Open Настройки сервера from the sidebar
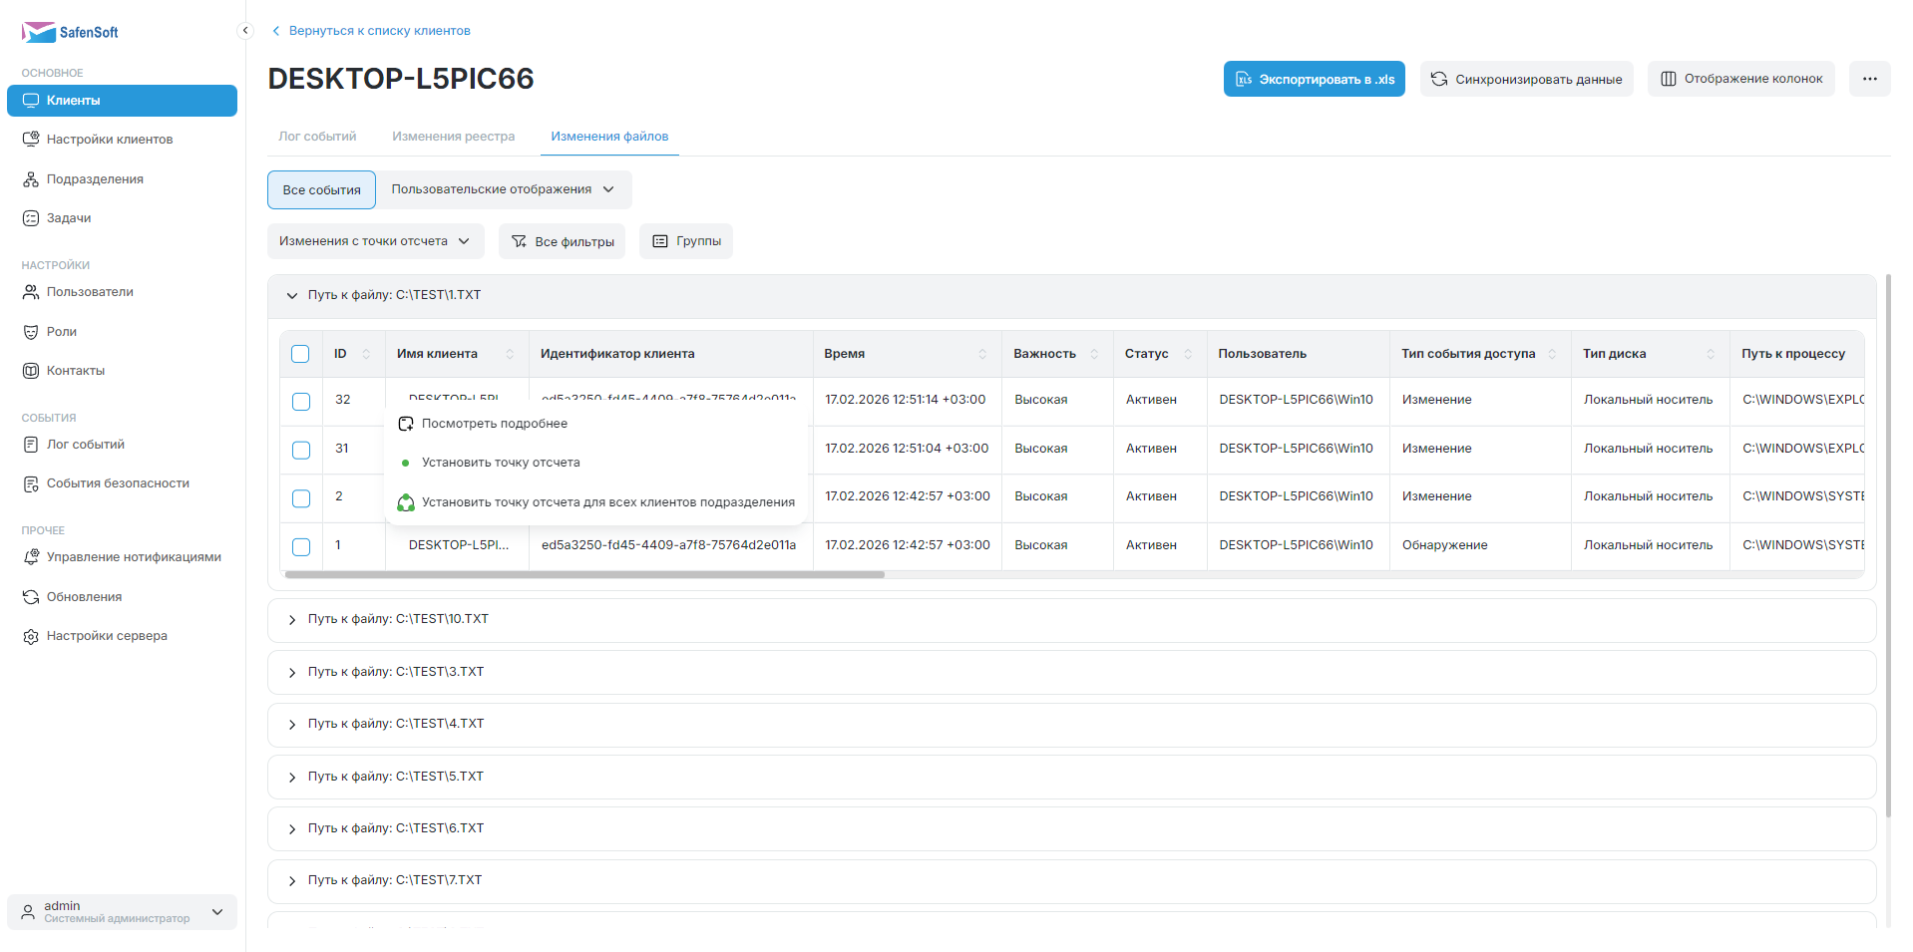This screenshot has height=952, width=1913. 107,636
